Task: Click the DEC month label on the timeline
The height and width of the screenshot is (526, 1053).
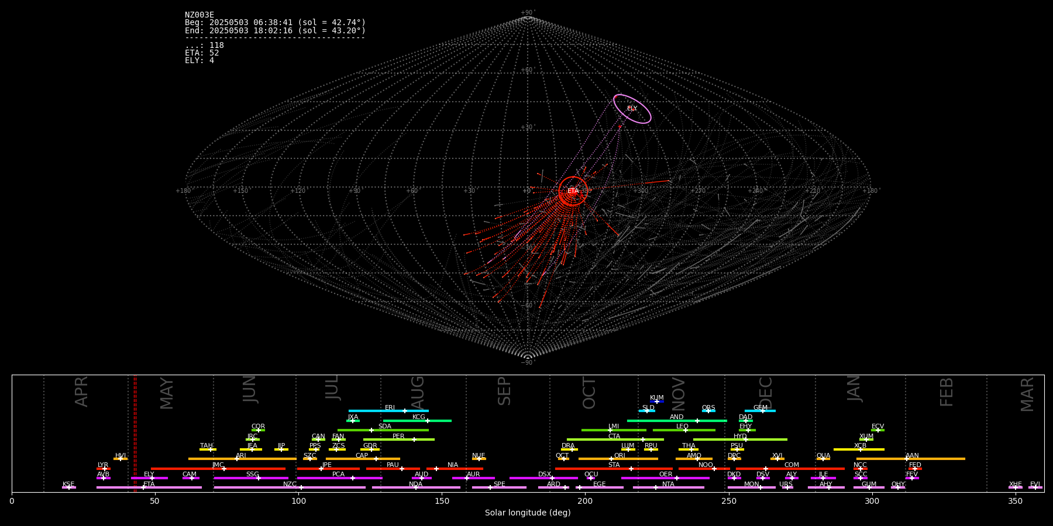Action: pos(765,393)
